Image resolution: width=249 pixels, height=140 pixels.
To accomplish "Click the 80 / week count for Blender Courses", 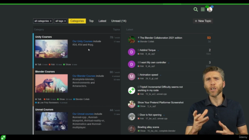I will [x=115, y=72].
